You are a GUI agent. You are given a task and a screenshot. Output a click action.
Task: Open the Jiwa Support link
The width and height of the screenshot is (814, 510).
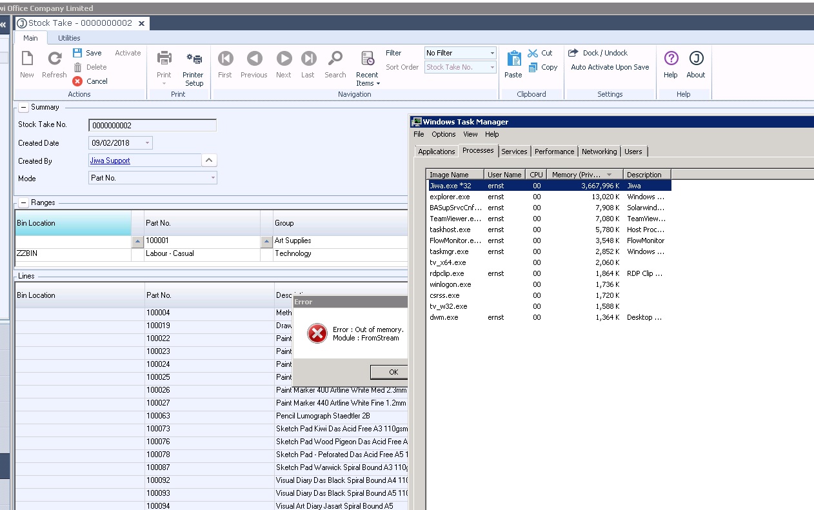(110, 161)
